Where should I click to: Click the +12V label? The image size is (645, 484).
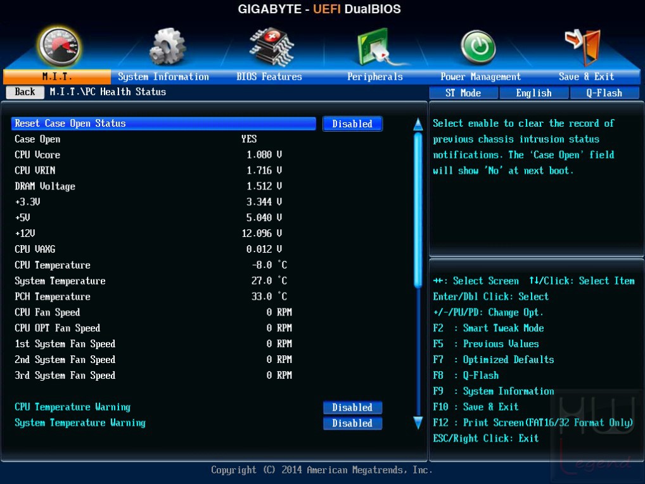pos(25,234)
